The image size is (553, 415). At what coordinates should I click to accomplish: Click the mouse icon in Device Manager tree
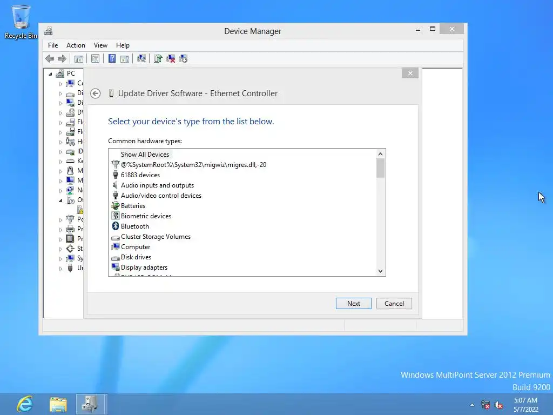pyautogui.click(x=70, y=171)
